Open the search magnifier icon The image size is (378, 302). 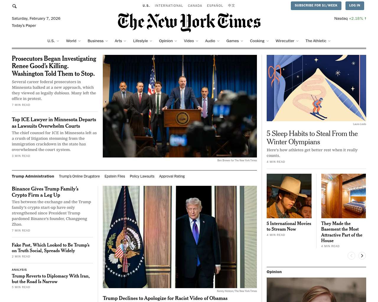(x=14, y=6)
